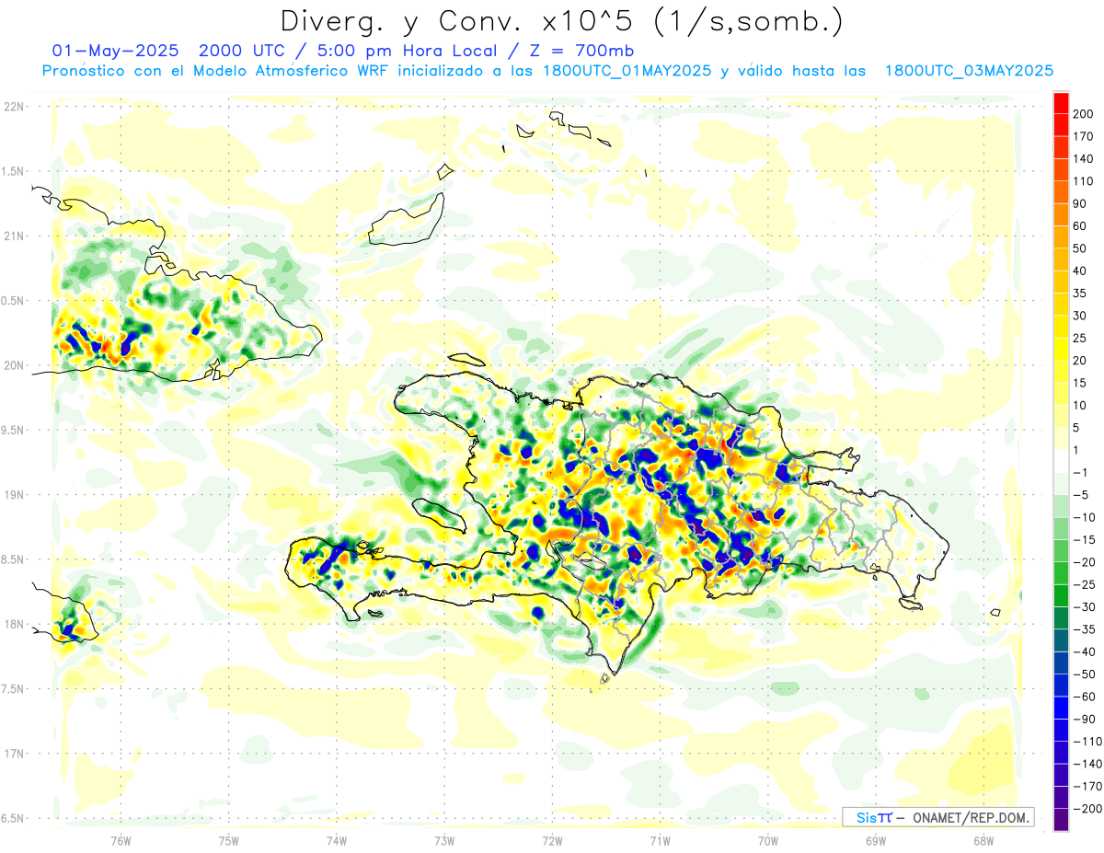The image size is (1104, 853).
Task: Click the 69W longitude label
Action: pos(875,841)
